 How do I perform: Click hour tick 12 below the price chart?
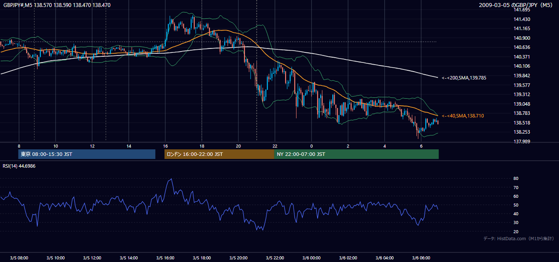[x=92, y=146]
